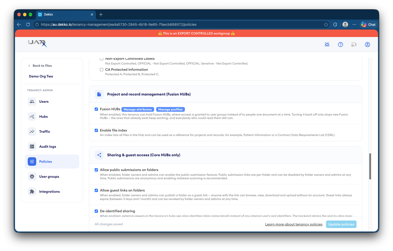This screenshot has height=251, width=393.
Task: Open the Hubs network icon
Action: 32,116
